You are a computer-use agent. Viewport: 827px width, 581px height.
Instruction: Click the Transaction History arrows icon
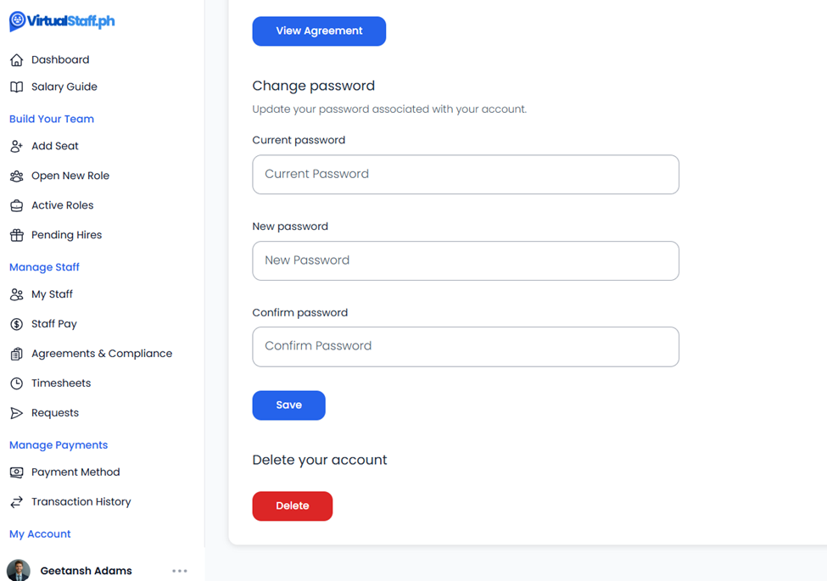pyautogui.click(x=17, y=502)
